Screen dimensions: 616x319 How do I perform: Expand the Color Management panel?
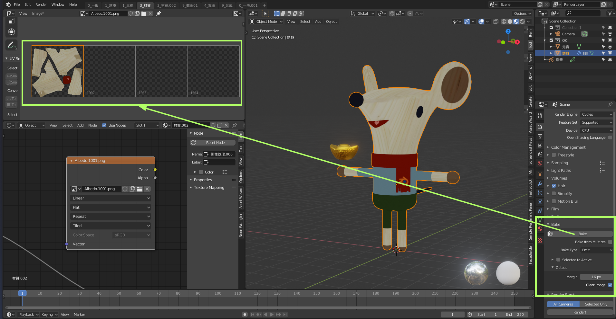tap(568, 147)
